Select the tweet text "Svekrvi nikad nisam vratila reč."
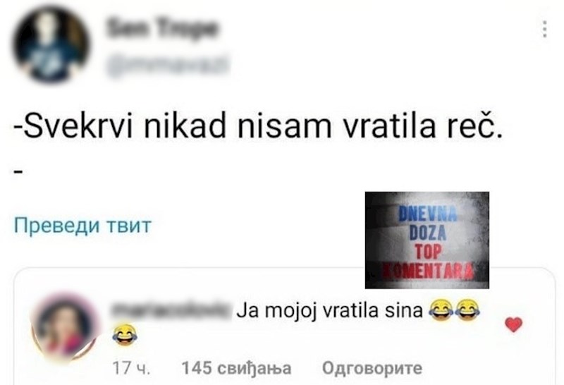This screenshot has height=385, width=564. [257, 126]
